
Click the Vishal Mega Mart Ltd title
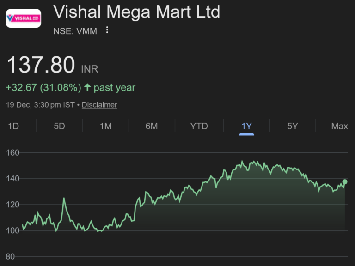(137, 12)
